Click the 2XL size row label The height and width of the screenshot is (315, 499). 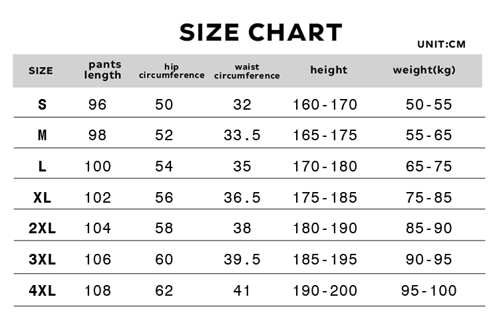pos(42,228)
